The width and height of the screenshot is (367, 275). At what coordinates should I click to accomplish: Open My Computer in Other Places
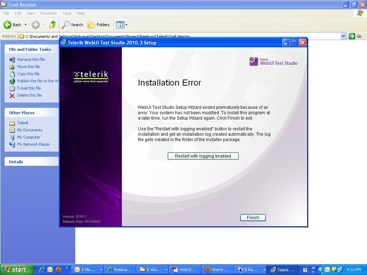[x=29, y=137]
